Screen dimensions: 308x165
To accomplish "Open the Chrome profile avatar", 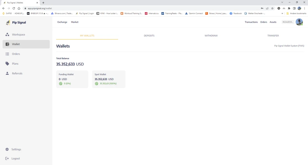I will pos(299,8).
